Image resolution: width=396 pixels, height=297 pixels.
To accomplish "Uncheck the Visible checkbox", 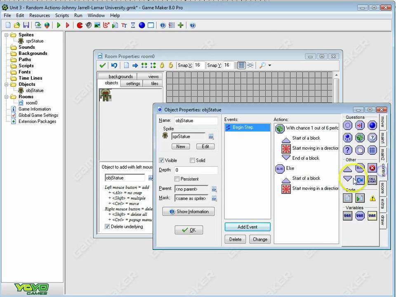I will tap(161, 160).
